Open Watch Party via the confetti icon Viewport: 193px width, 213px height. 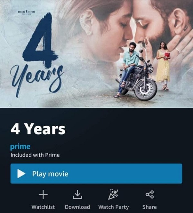[113, 195]
